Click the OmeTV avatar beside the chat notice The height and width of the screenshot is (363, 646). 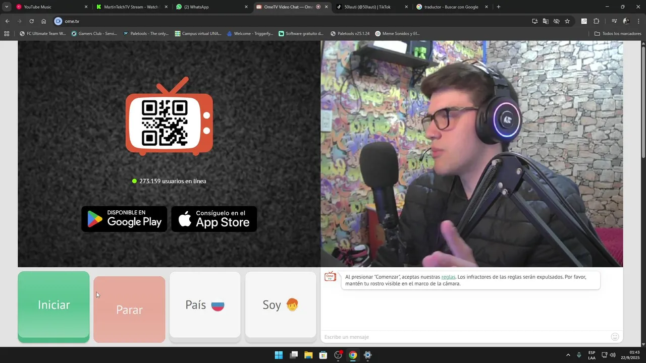pos(330,276)
